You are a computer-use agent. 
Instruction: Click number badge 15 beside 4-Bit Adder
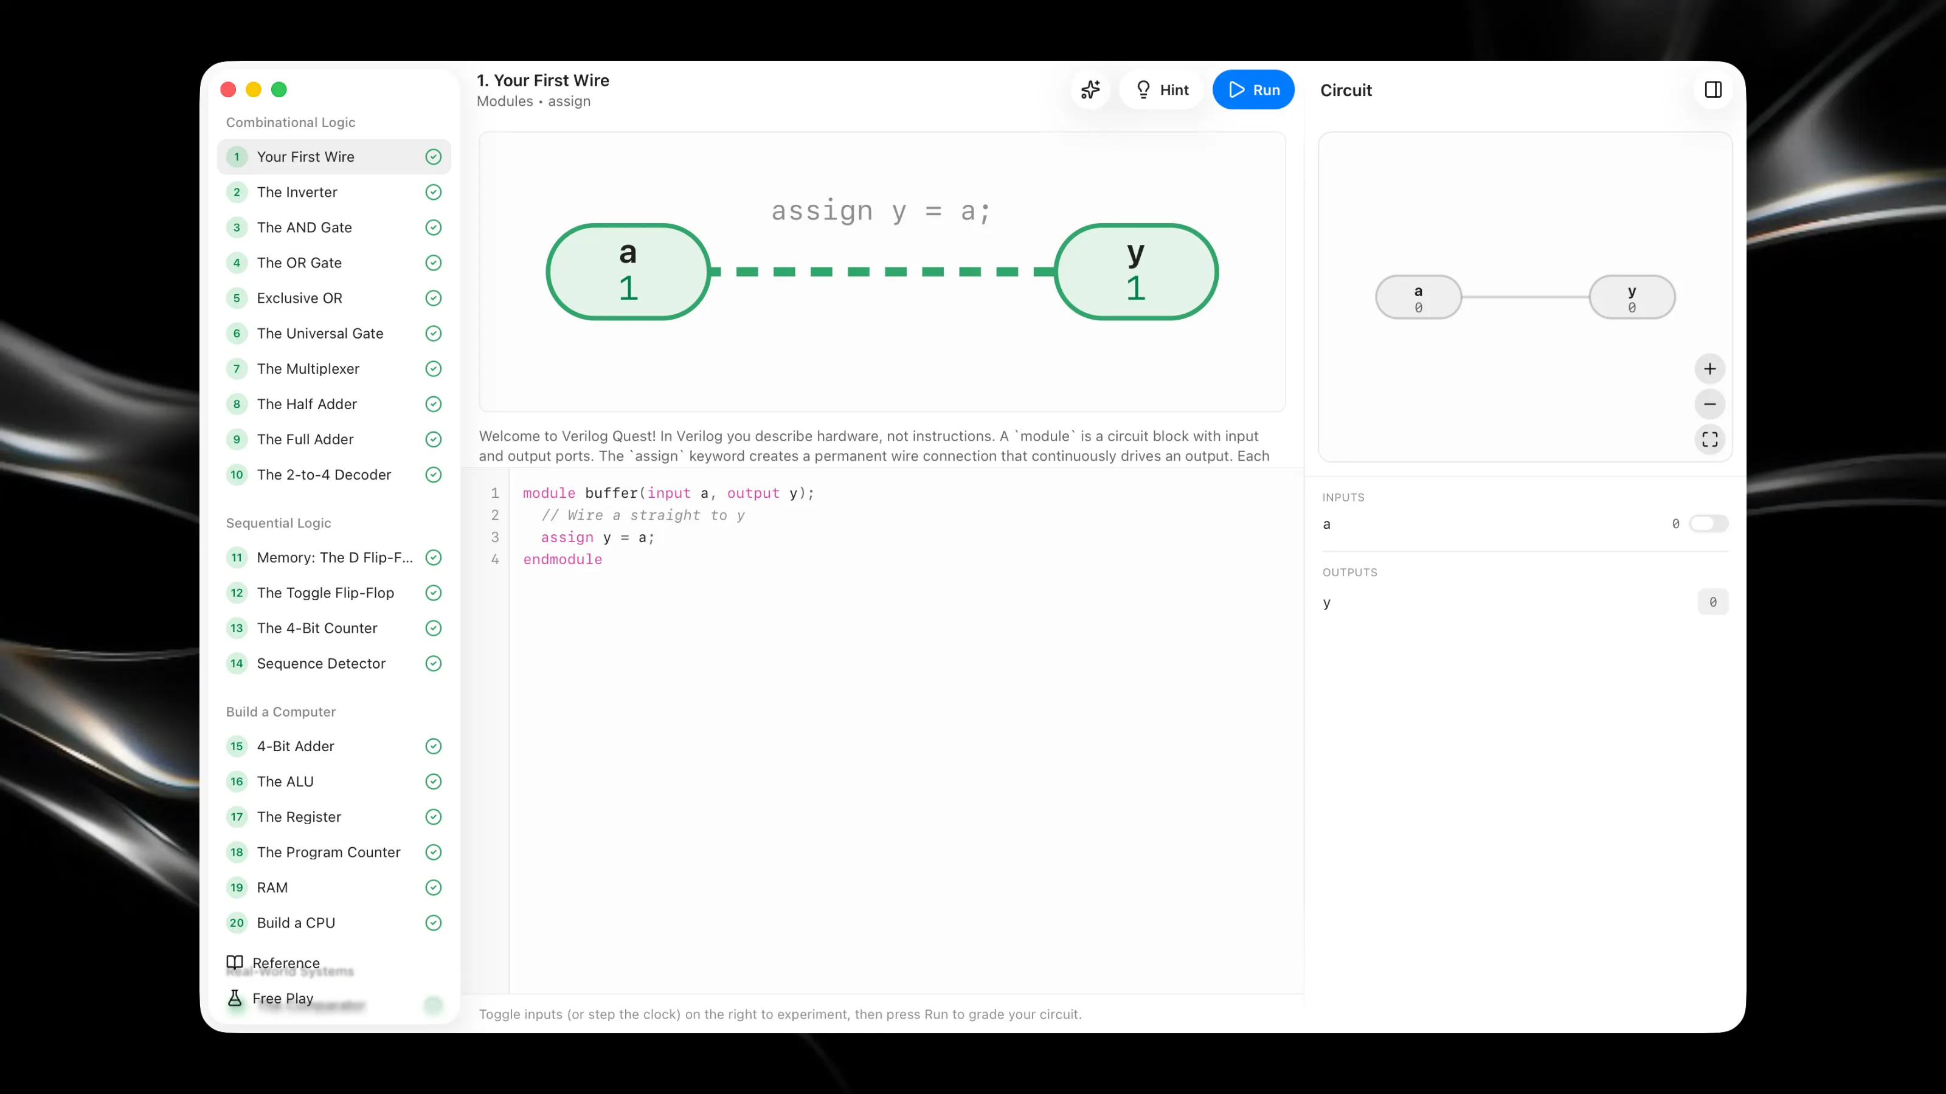click(237, 746)
